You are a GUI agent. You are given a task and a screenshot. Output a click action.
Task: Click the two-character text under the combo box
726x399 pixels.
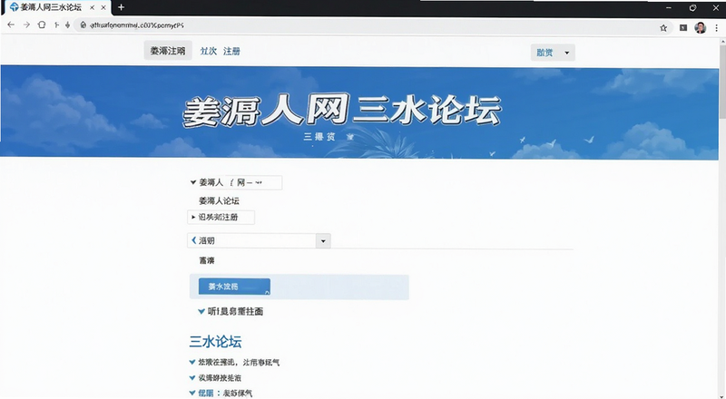coord(207,260)
